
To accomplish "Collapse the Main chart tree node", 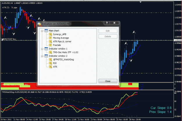I will 42,31.
